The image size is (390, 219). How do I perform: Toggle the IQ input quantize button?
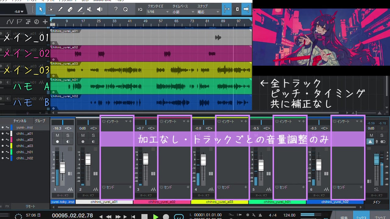(x=140, y=9)
